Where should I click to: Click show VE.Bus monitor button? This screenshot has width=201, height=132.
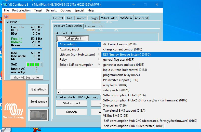(x=27, y=77)
